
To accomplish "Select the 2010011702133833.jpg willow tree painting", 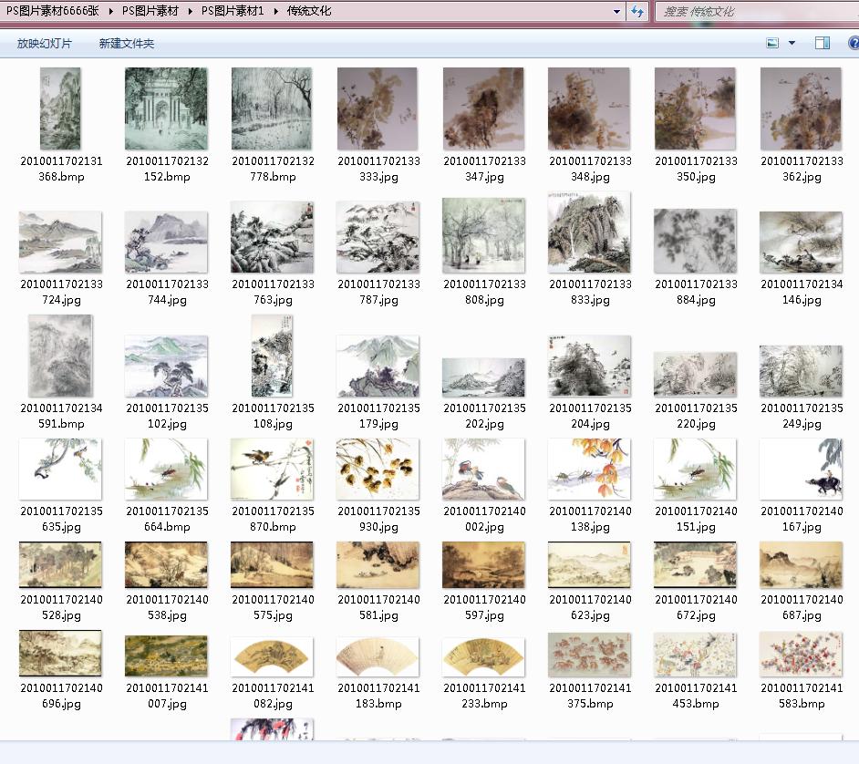I will (x=589, y=233).
